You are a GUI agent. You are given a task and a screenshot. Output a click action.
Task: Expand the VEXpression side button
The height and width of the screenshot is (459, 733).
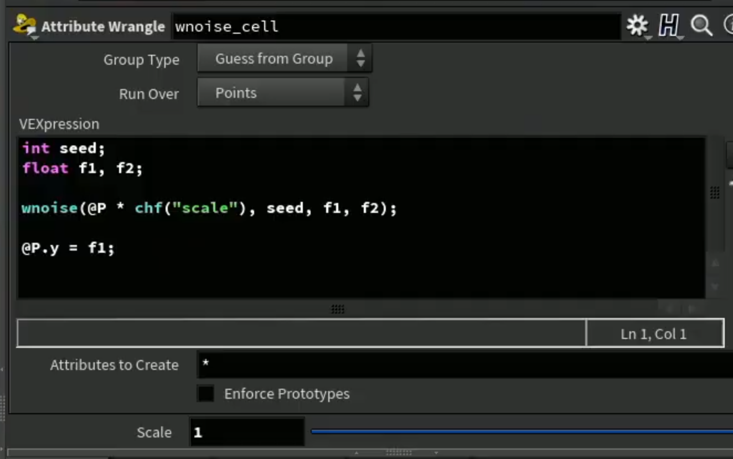click(x=729, y=154)
